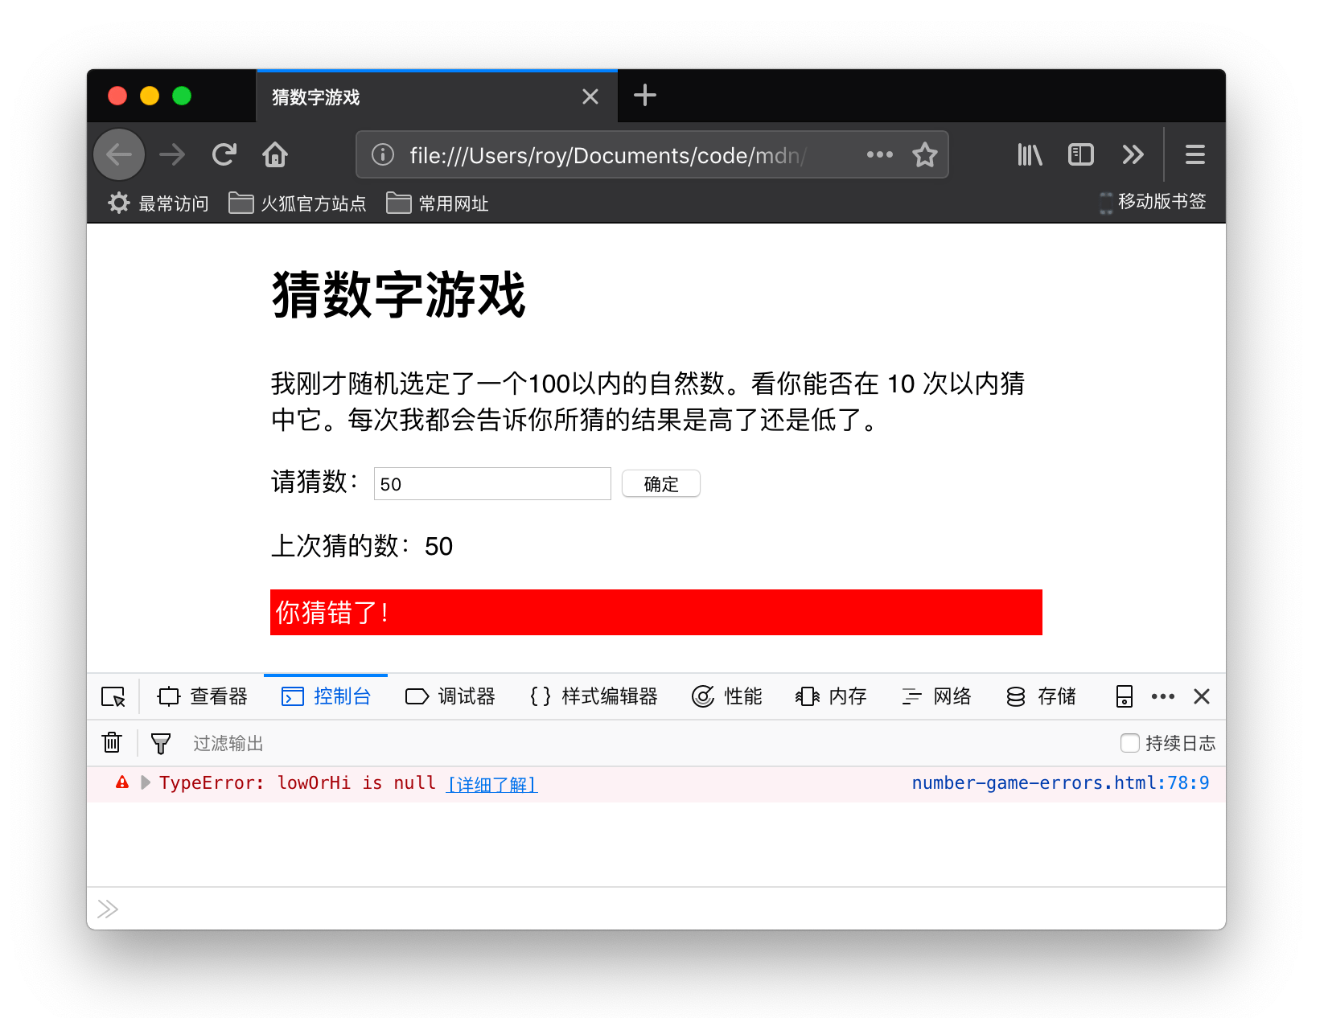Open source location number-game-errors.html:78:9
Viewport: 1324px width, 1018px height.
[x=1059, y=783]
